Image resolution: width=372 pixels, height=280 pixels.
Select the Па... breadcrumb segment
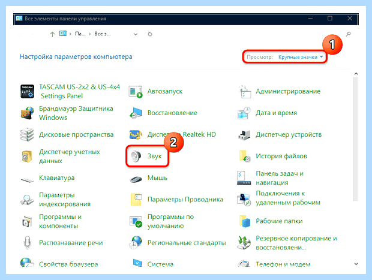80,34
